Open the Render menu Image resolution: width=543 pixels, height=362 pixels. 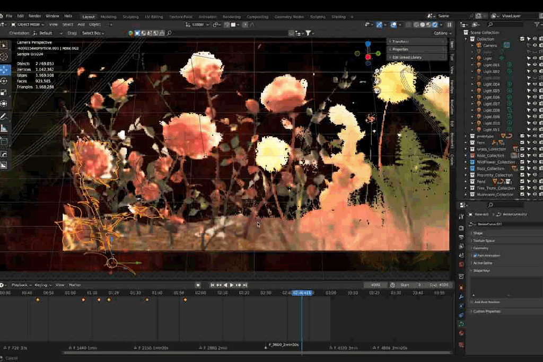coord(34,16)
